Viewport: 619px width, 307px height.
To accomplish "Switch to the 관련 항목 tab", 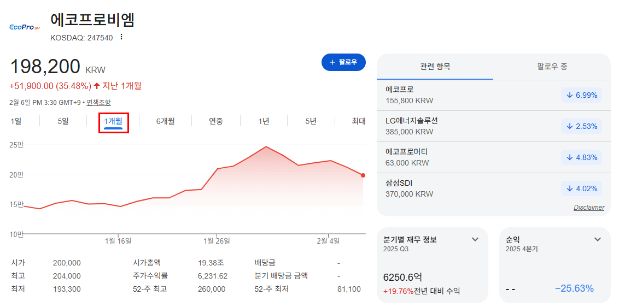I will click(x=435, y=67).
